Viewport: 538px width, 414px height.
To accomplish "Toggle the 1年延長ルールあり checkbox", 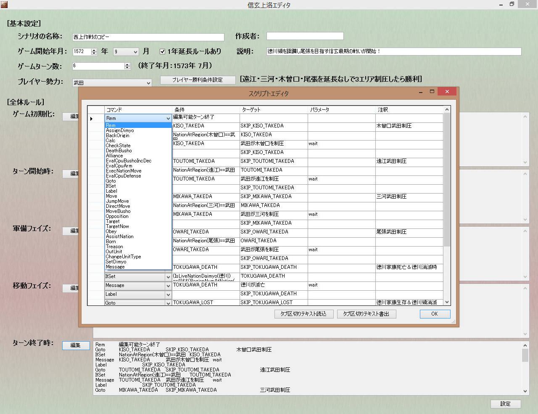I will click(163, 52).
